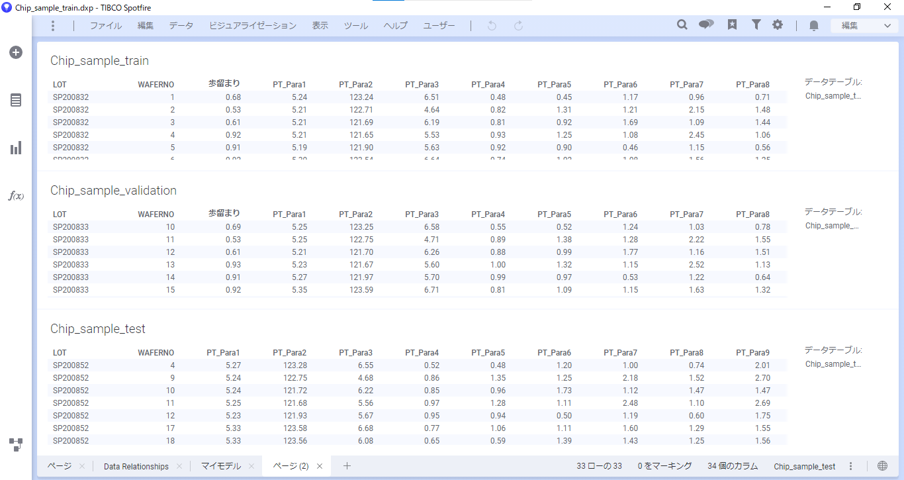Open the data canvas icon at bottom left
The width and height of the screenshot is (904, 480).
pyautogui.click(x=16, y=444)
